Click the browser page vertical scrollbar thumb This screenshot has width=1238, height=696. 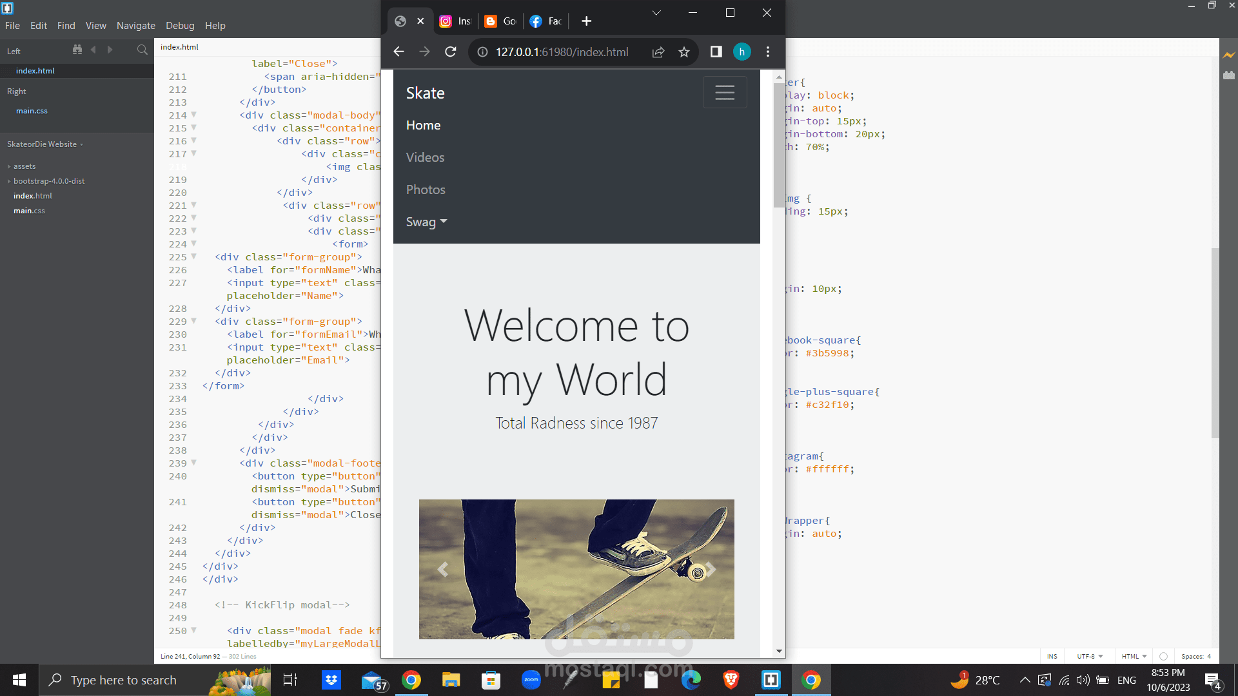point(779,145)
